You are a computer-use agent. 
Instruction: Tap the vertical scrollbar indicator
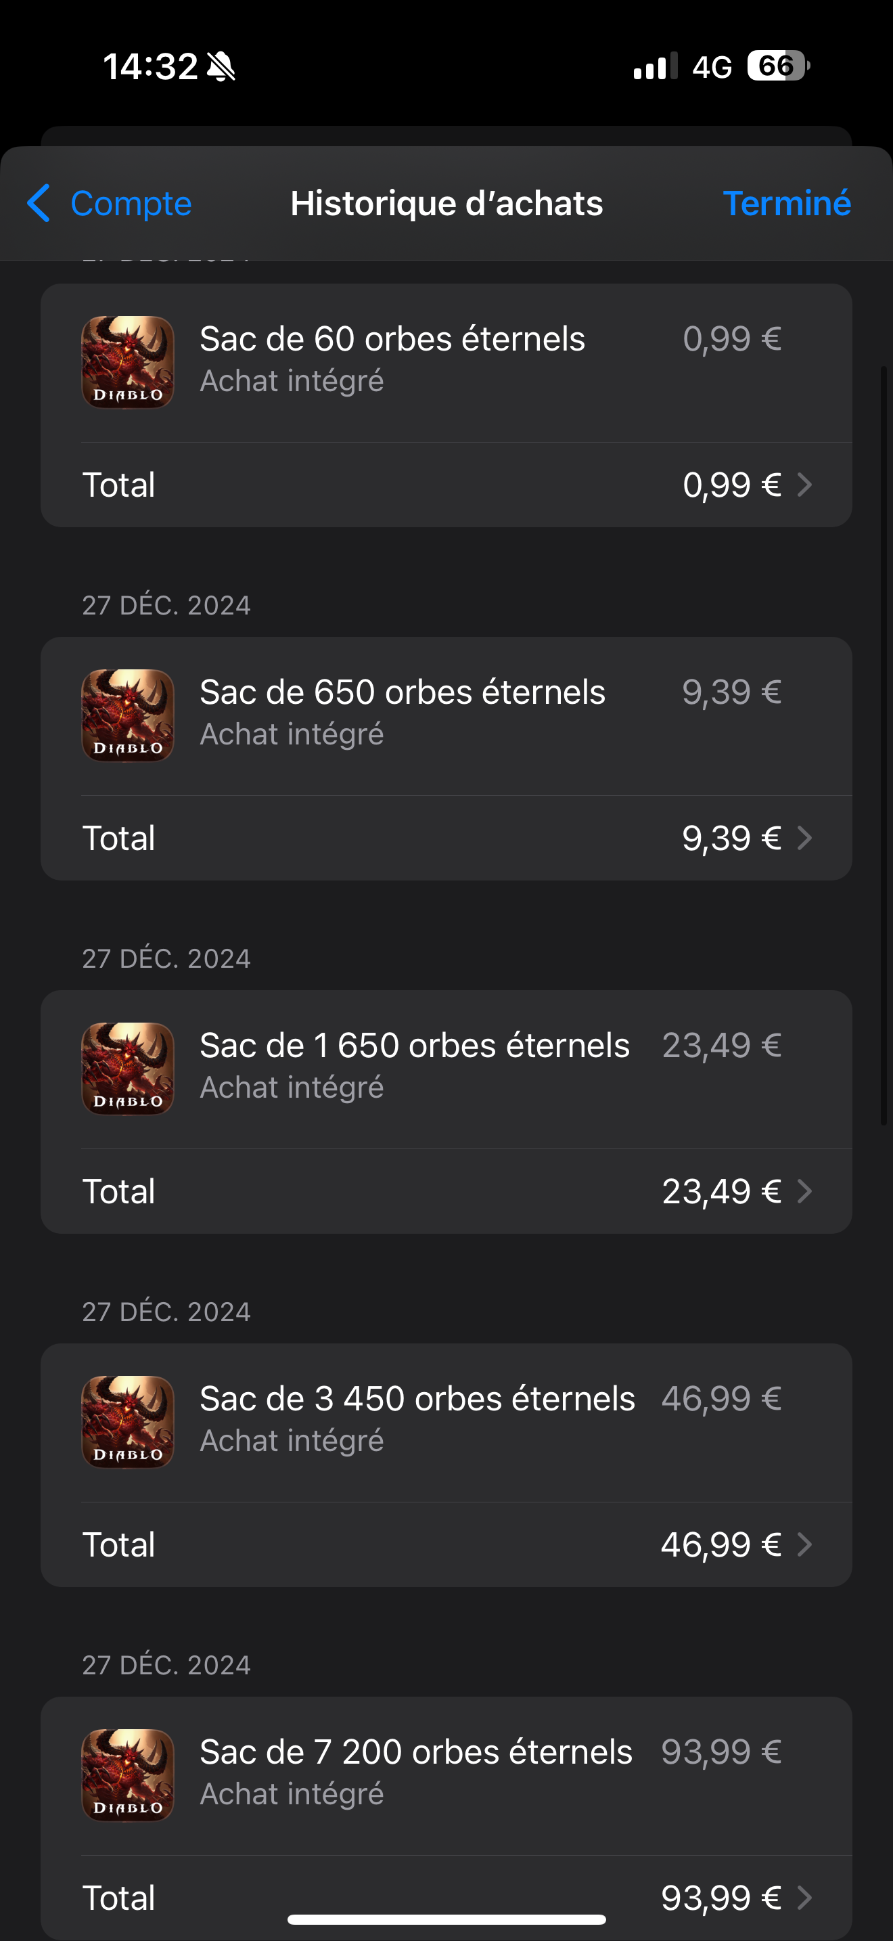[884, 746]
